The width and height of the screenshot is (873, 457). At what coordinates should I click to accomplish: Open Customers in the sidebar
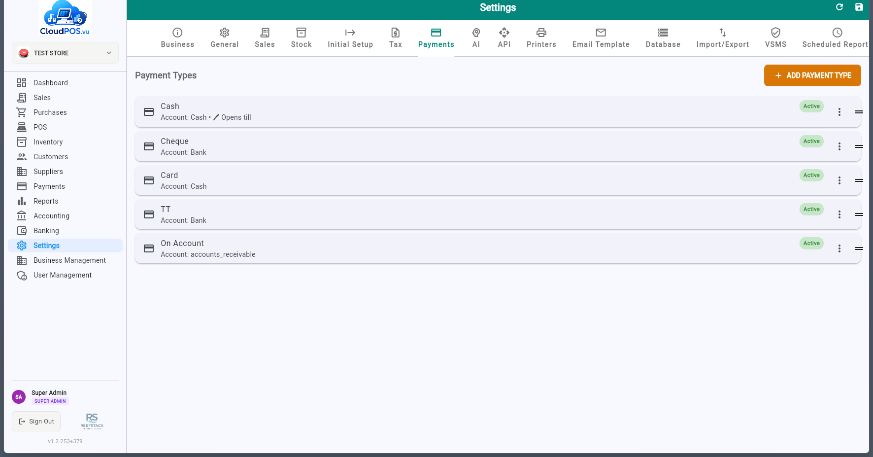click(65, 157)
